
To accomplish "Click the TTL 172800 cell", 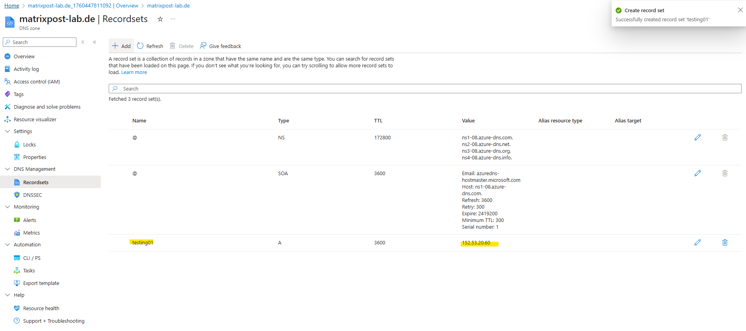I will point(382,138).
